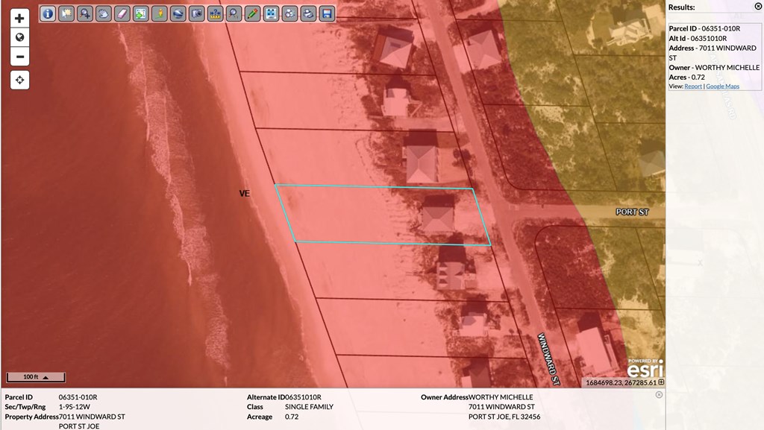Click the floppy disk save icon

[x=327, y=13]
